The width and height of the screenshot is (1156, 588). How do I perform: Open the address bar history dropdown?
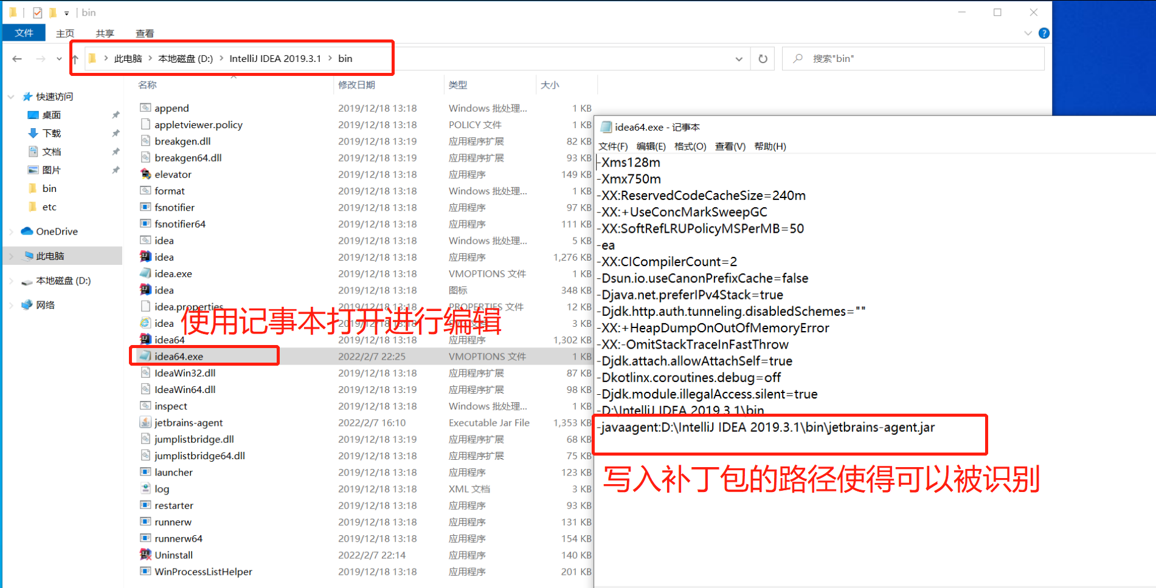click(x=739, y=59)
